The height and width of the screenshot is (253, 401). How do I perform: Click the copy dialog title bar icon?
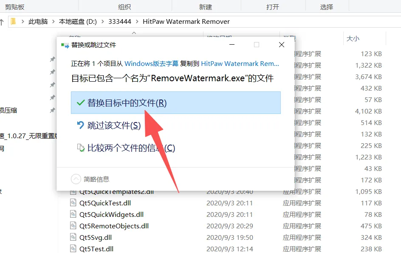65,45
